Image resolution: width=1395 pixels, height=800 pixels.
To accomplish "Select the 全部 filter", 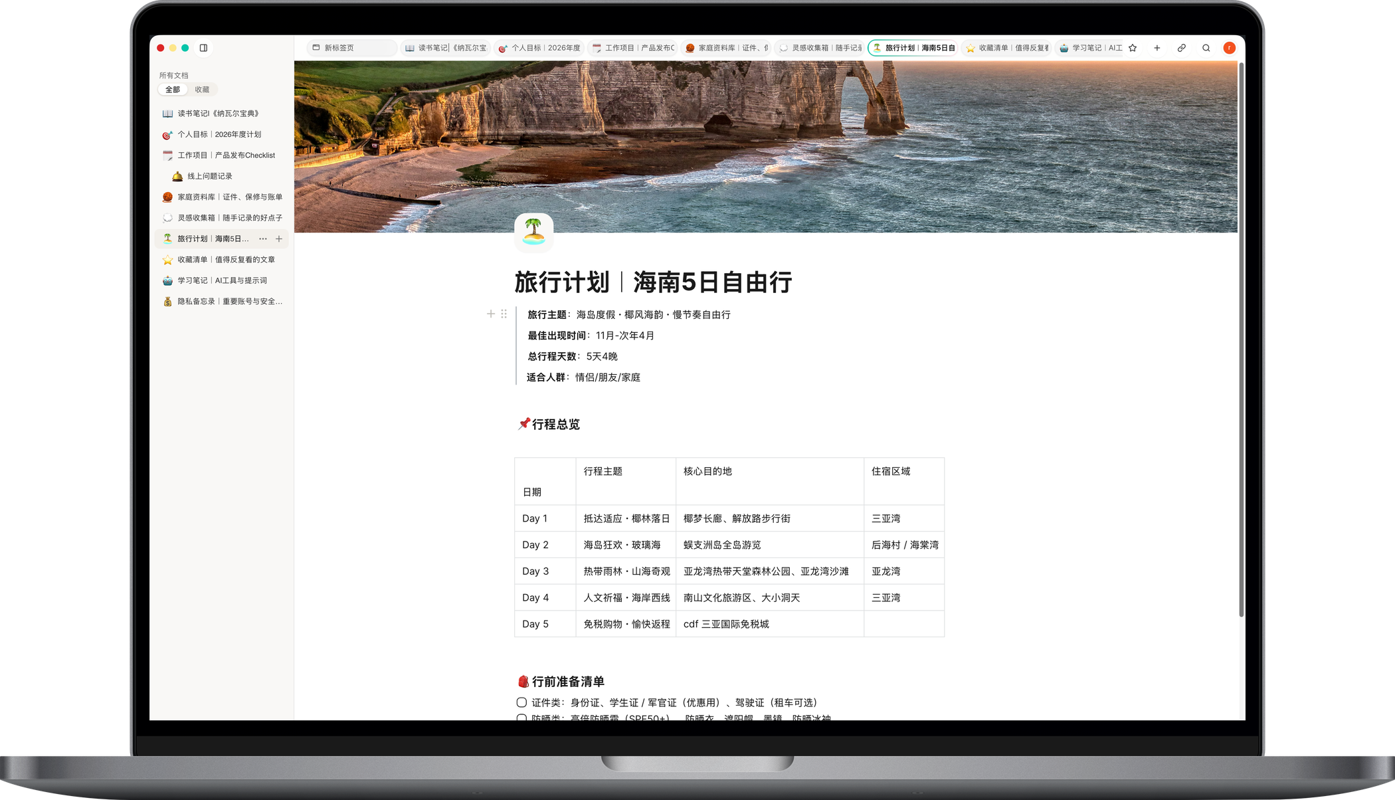I will pyautogui.click(x=173, y=90).
